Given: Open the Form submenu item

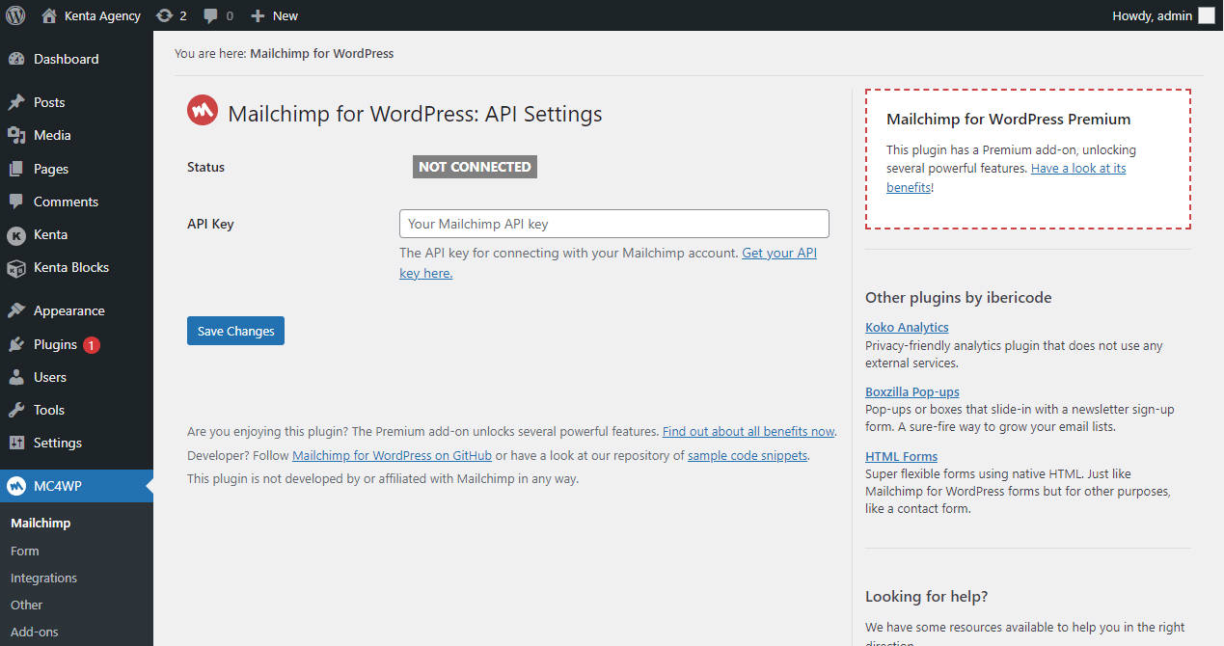Looking at the screenshot, I should 25,552.
